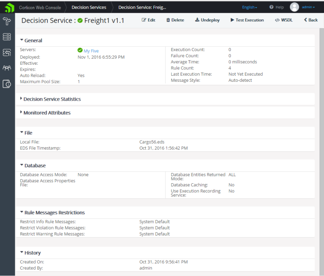Open Decision Services breadcrumb
This screenshot has height=276, width=324.
click(89, 8)
